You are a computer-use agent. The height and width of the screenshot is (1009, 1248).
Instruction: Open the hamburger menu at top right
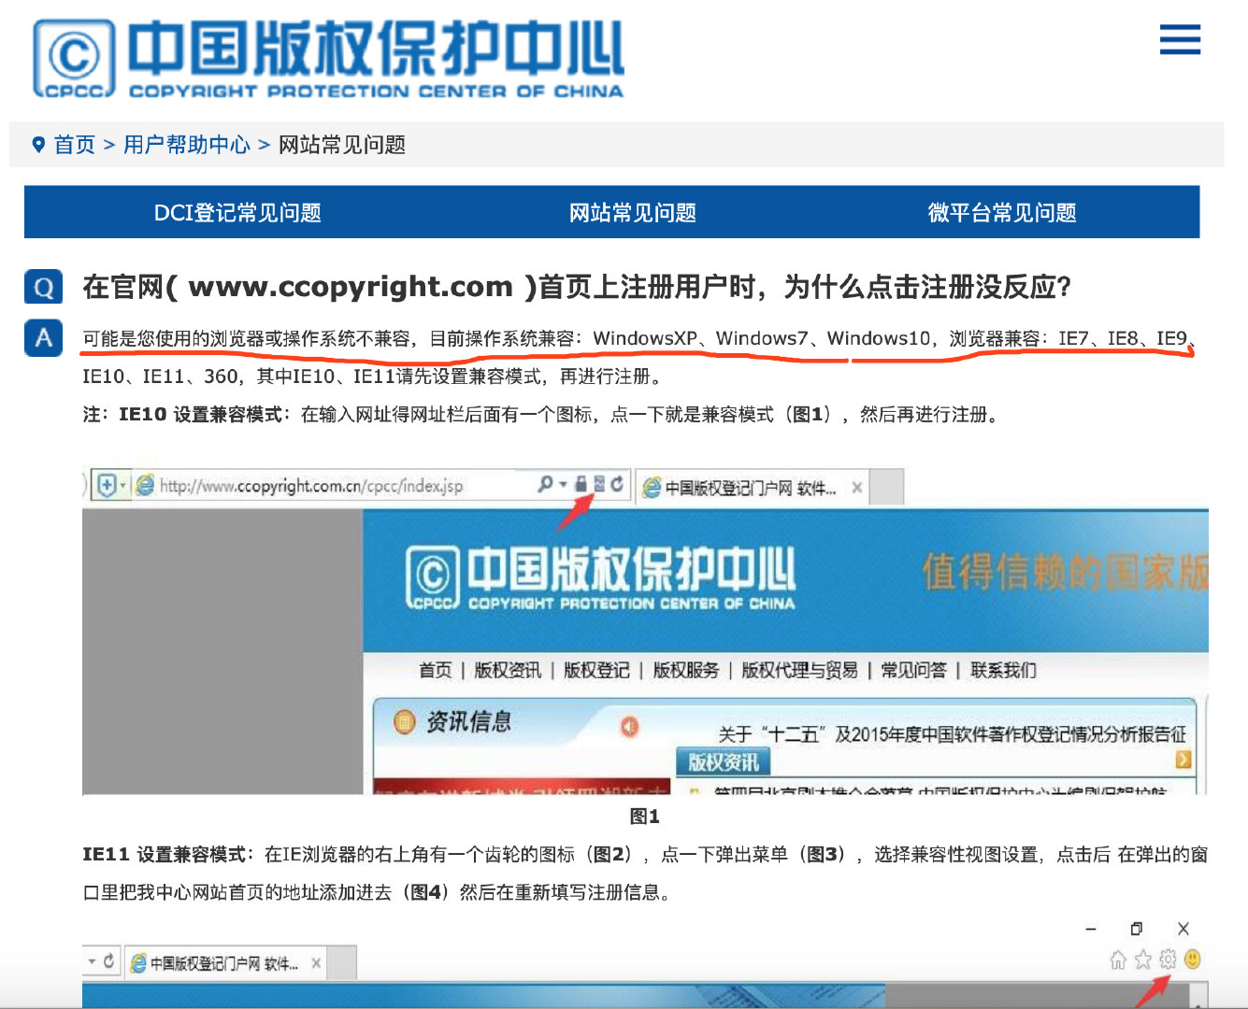1180,39
